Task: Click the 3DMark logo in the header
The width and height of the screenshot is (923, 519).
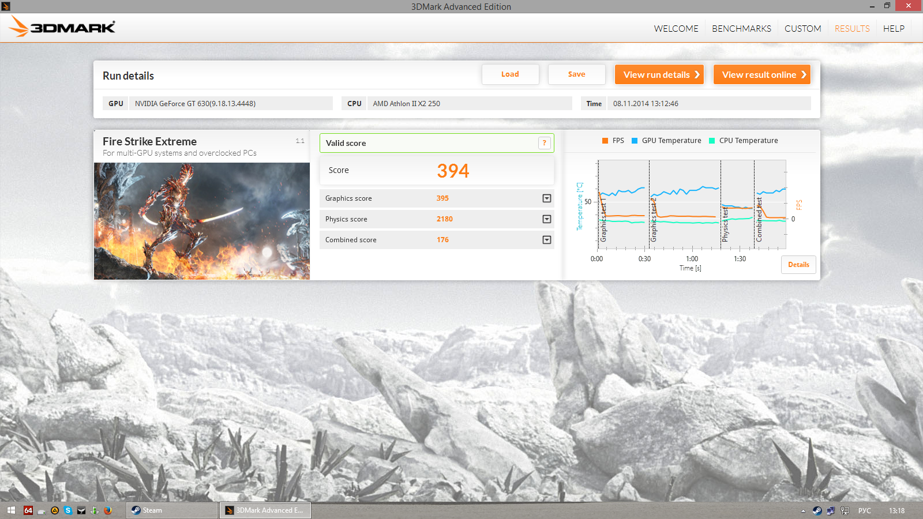Action: (62, 27)
